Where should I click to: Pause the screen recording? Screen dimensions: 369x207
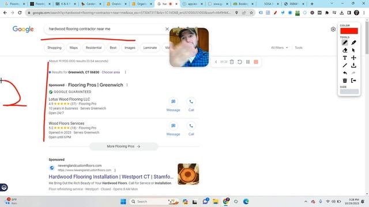(248, 62)
